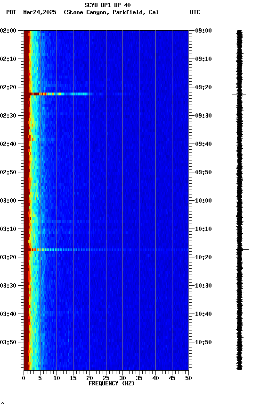Click the 02:40 PDT time label
Image resolution: width=260 pixels, height=408 pixels.
point(8,144)
